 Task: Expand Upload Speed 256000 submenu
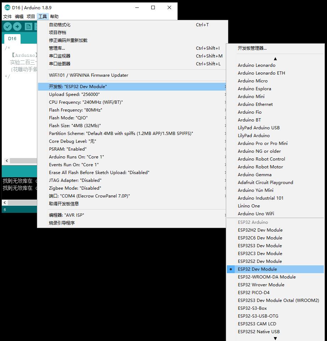133,94
